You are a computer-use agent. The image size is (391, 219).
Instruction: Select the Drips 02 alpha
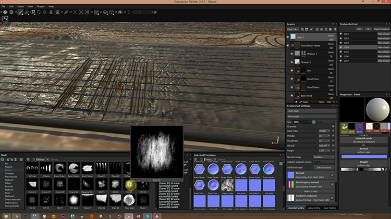tap(102, 200)
